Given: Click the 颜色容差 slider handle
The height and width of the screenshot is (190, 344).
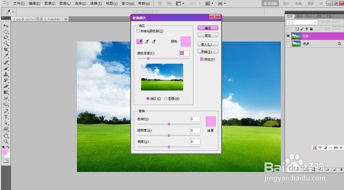Looking at the screenshot, I should point(148,58).
